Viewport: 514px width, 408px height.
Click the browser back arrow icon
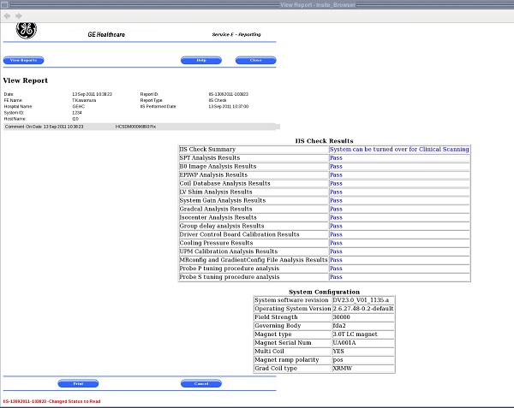[x=8, y=15]
